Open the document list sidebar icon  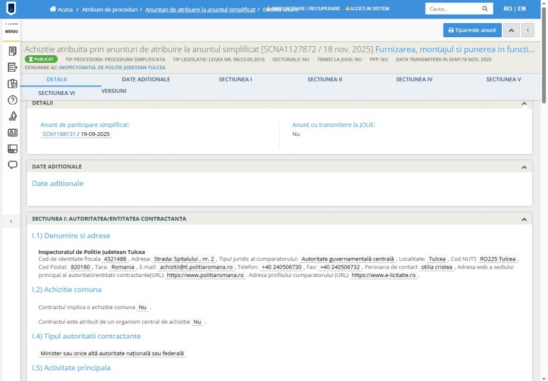[x=12, y=51]
